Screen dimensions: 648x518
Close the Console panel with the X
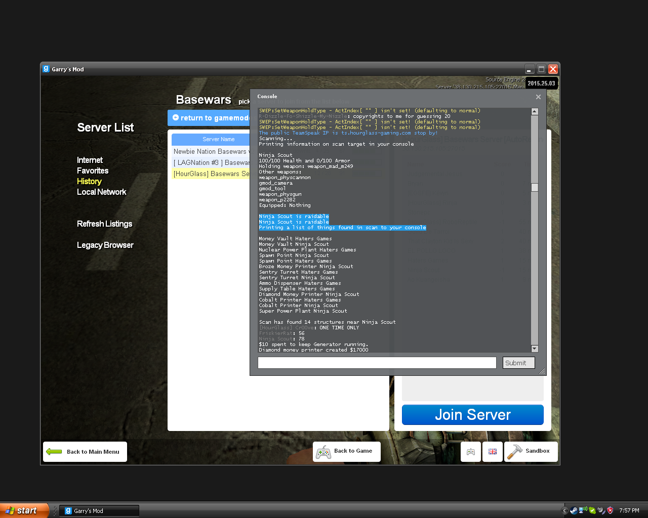[538, 97]
